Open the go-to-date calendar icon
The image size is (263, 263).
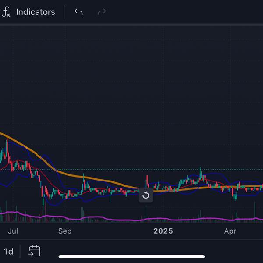(x=34, y=251)
